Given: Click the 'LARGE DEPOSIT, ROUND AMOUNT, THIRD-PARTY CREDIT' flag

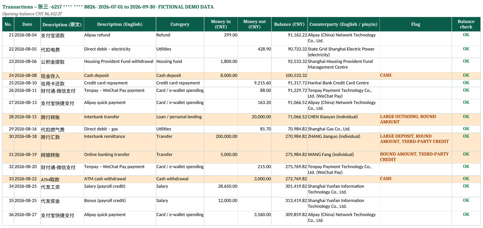Looking at the screenshot, I should [415, 142].
